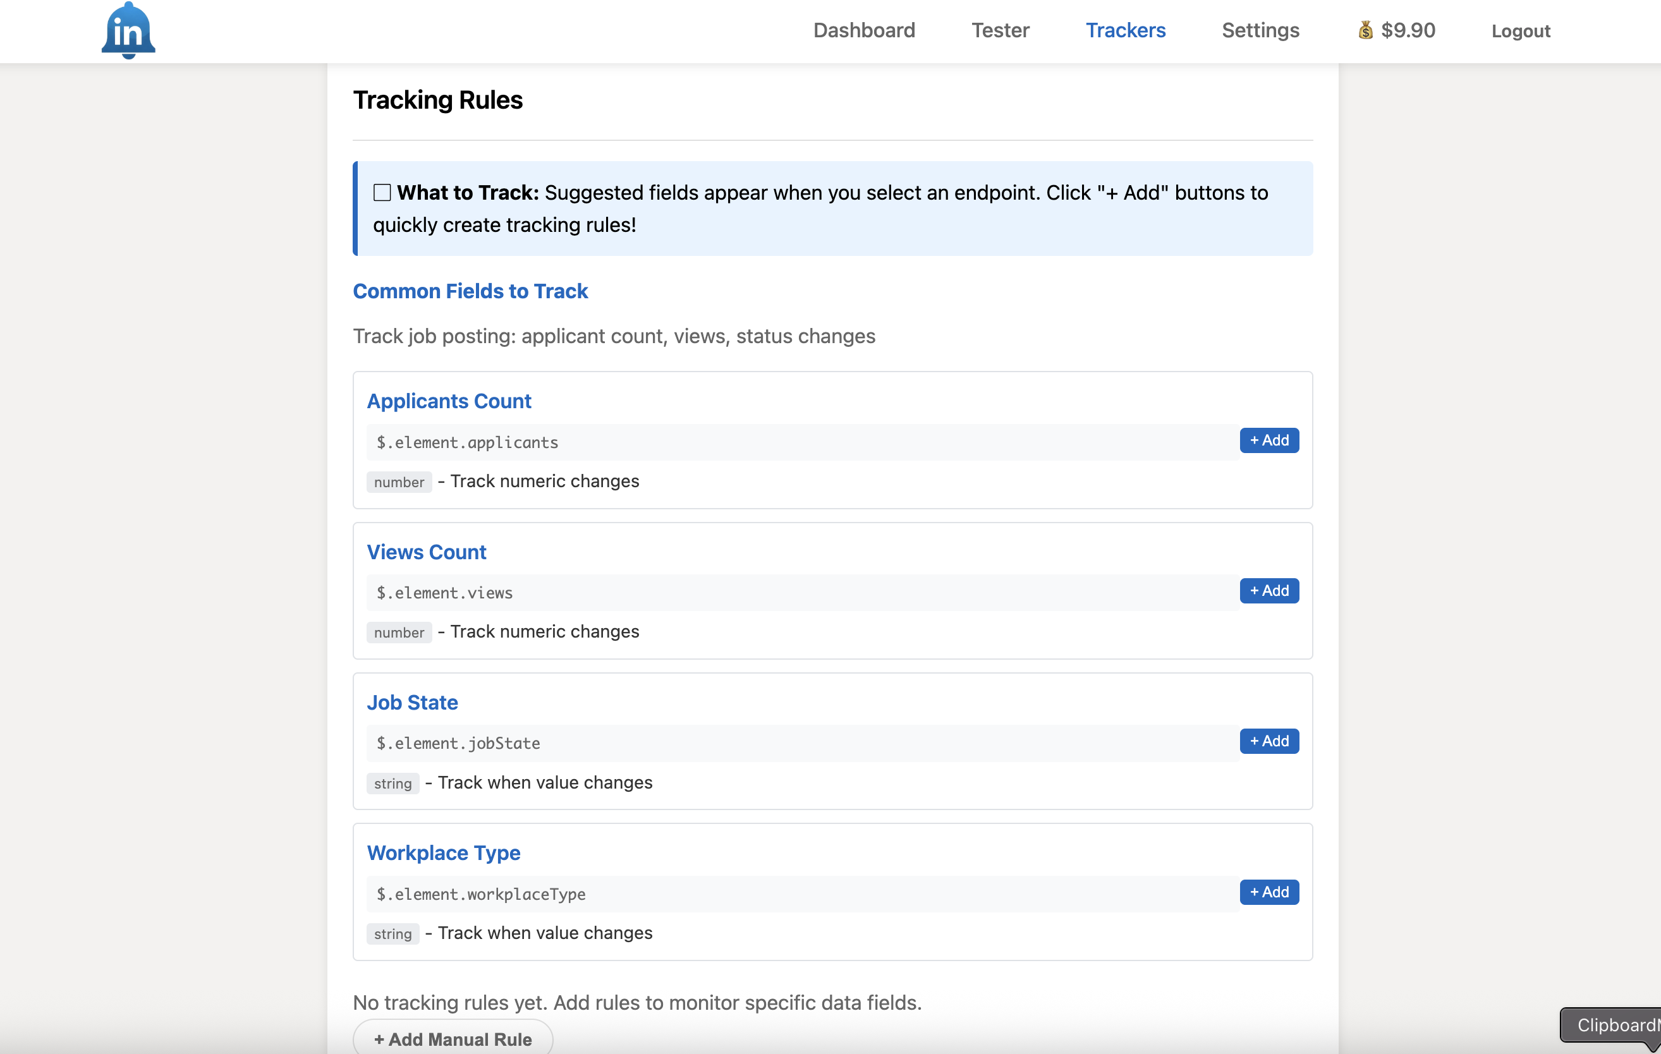Click the money bag balance icon
1661x1054 pixels.
click(x=1365, y=30)
